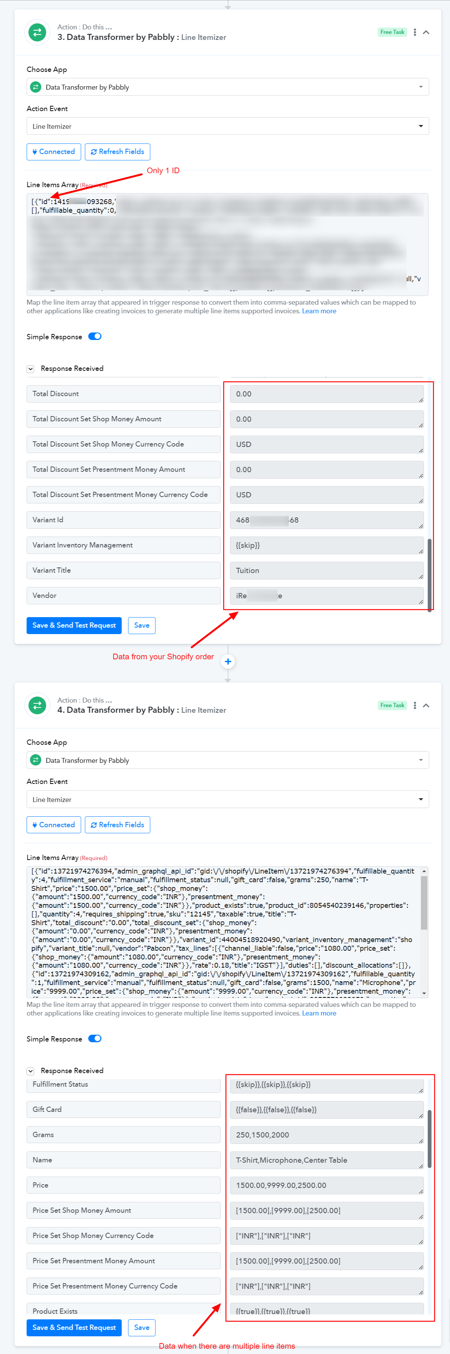Click Variant Title value Tuition

tap(327, 571)
